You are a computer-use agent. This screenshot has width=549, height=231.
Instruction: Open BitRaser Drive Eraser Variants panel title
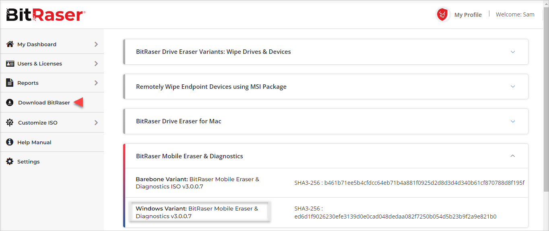point(213,52)
